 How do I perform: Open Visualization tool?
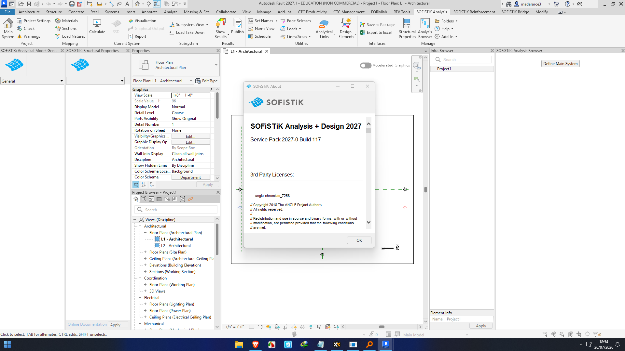point(142,21)
